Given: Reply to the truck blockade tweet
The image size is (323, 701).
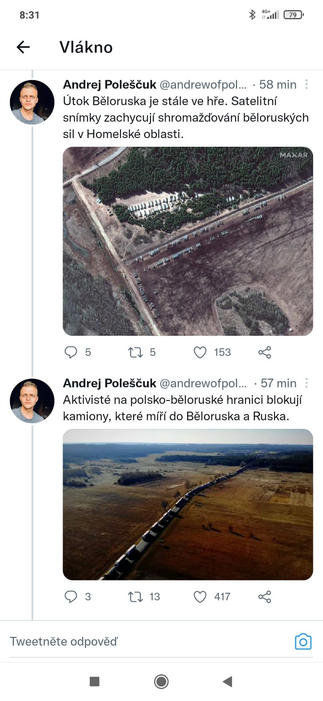Looking at the screenshot, I should coord(71,596).
